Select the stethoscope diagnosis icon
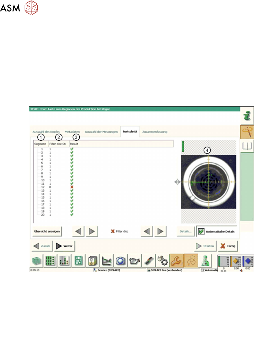This screenshot has width=254, height=344. pos(191,261)
